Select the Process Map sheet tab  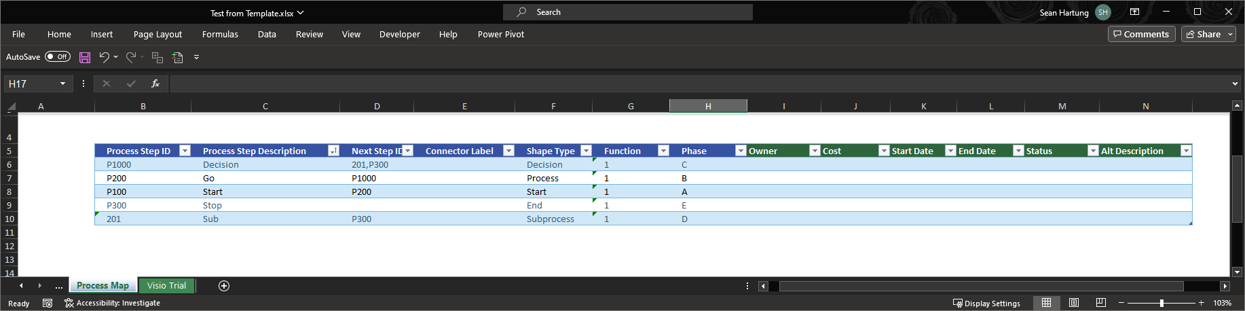[103, 286]
